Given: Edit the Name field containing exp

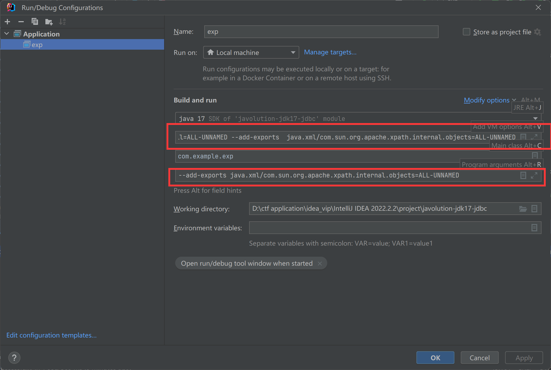Looking at the screenshot, I should (321, 32).
